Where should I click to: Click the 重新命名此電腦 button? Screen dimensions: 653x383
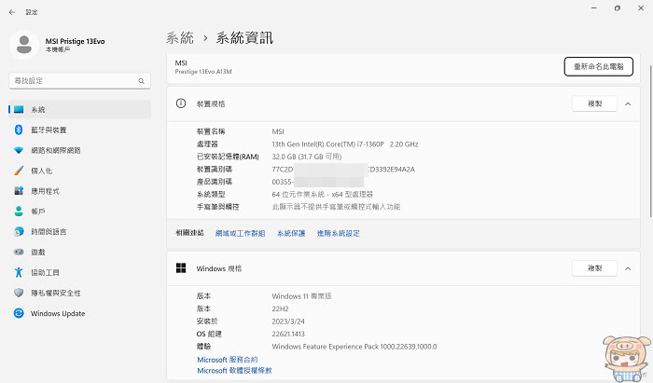599,66
